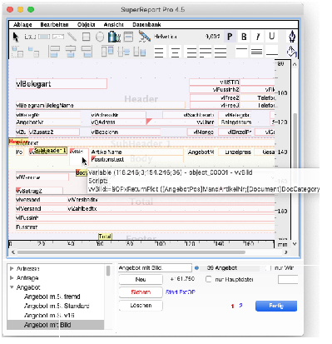Select Angebot m.S. v16 in tree
The width and height of the screenshot is (332, 344).
(x=49, y=315)
